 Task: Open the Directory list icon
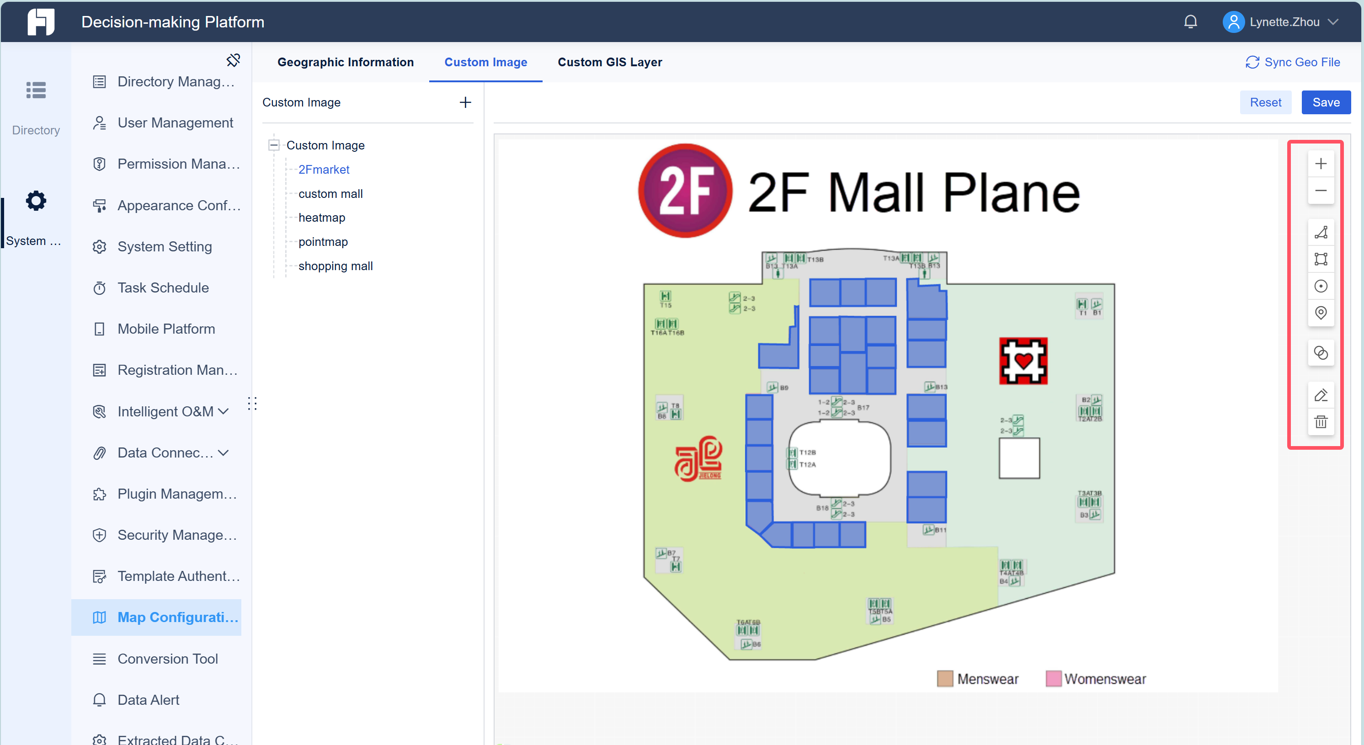36,90
